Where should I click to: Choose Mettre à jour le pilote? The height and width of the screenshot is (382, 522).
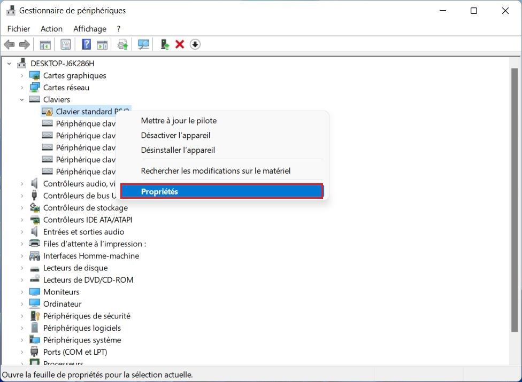click(179, 120)
